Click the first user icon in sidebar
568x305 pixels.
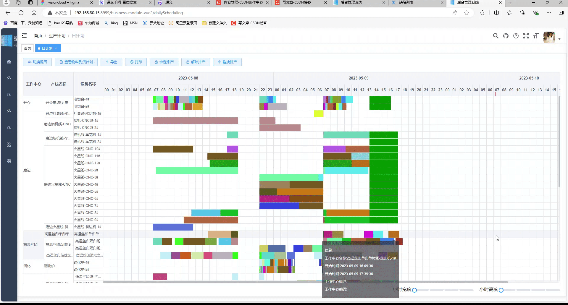pos(9,78)
